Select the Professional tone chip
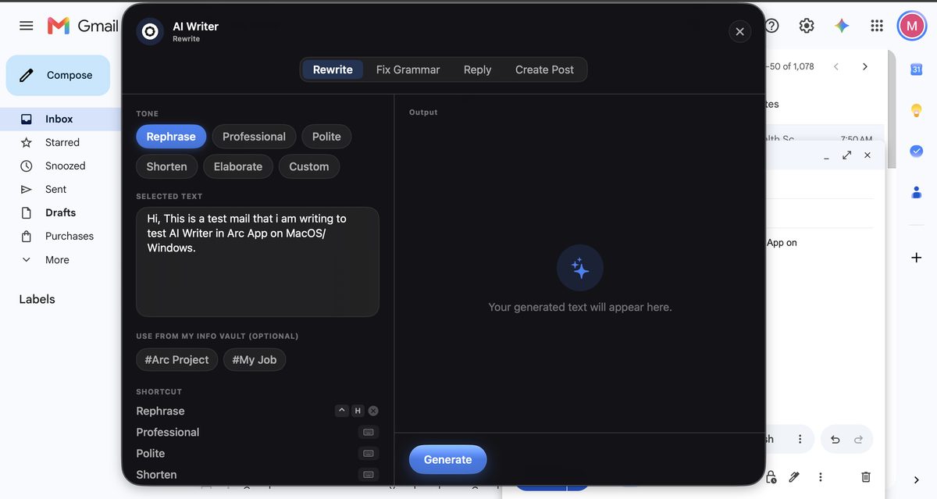The image size is (937, 499). pos(254,137)
